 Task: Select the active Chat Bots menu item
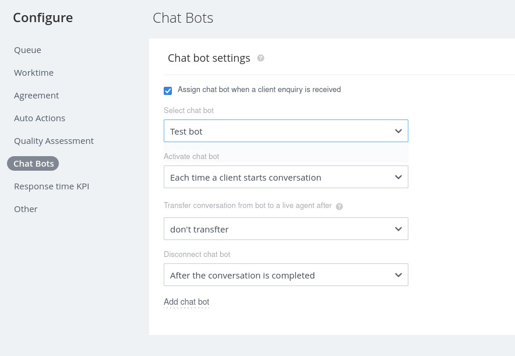[x=33, y=164]
